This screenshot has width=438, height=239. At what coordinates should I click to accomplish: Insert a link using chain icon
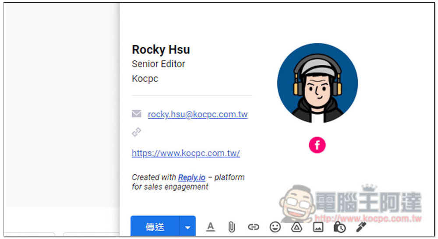pyautogui.click(x=254, y=227)
